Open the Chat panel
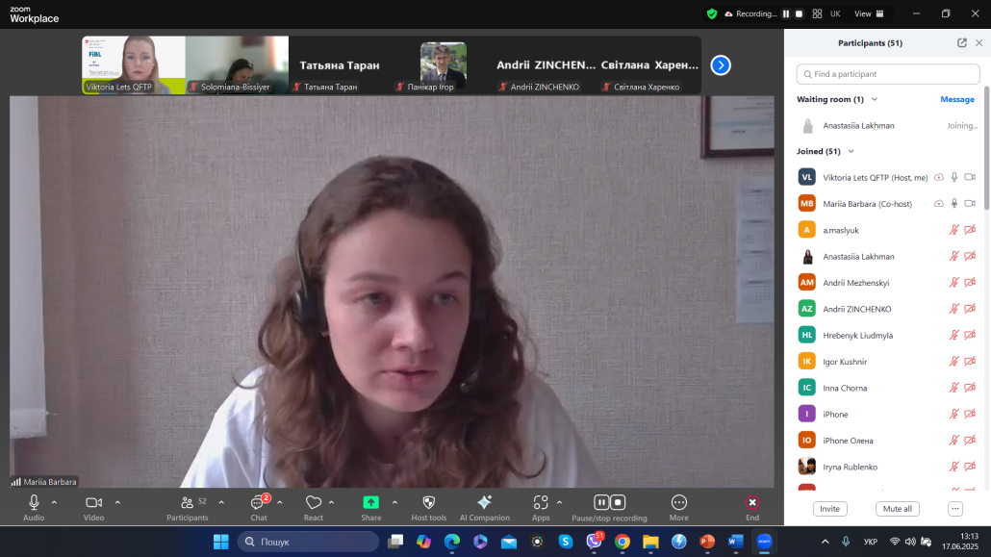This screenshot has width=991, height=557. [258, 504]
